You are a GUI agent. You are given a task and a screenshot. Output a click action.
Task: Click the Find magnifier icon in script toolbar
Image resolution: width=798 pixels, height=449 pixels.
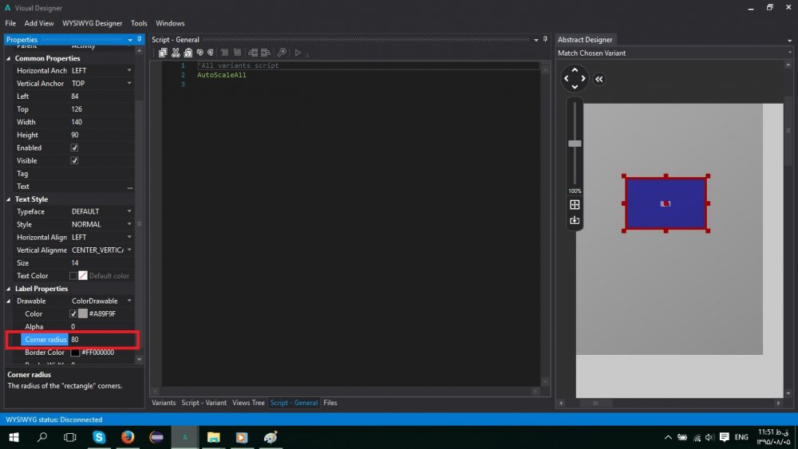click(282, 53)
